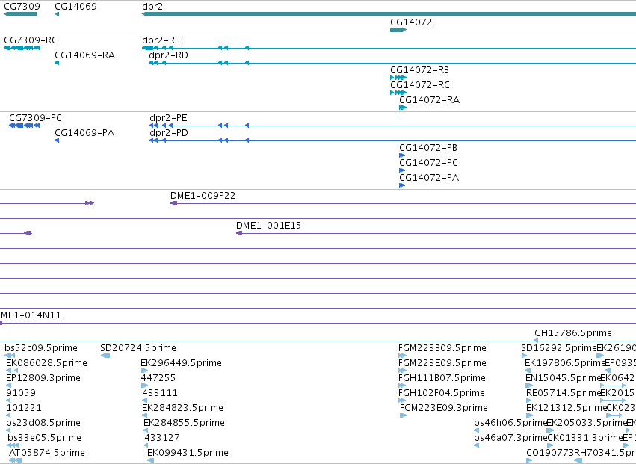Open EST EK086028.5prime

46,363
